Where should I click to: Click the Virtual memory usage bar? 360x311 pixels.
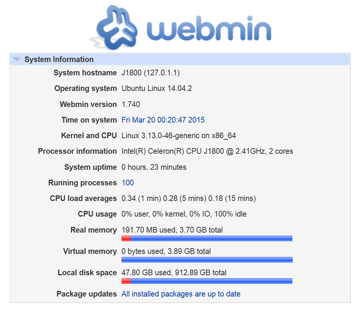(207, 260)
